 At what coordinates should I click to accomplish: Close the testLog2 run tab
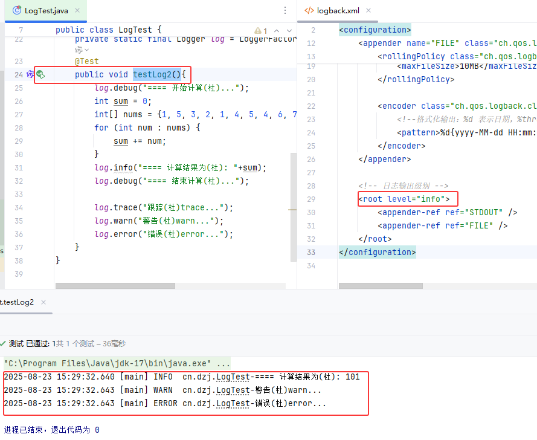[x=44, y=302]
